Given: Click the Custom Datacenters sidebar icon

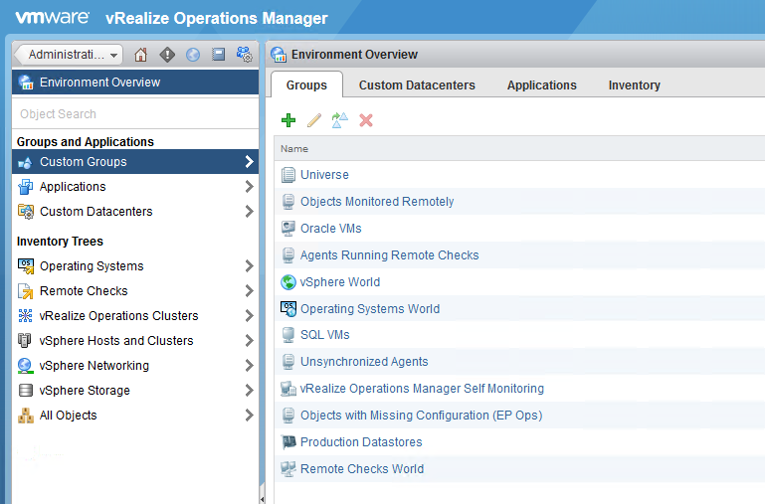Looking at the screenshot, I should (26, 212).
